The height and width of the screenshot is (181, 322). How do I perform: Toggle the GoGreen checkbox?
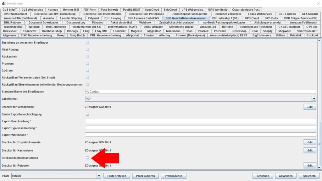point(87,71)
